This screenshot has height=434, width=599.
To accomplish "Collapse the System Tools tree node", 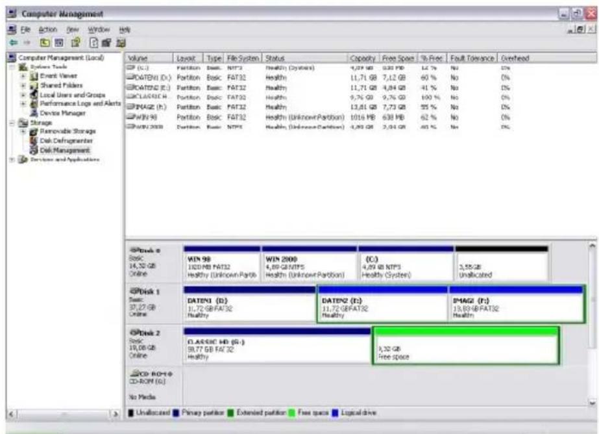I will pyautogui.click(x=12, y=68).
